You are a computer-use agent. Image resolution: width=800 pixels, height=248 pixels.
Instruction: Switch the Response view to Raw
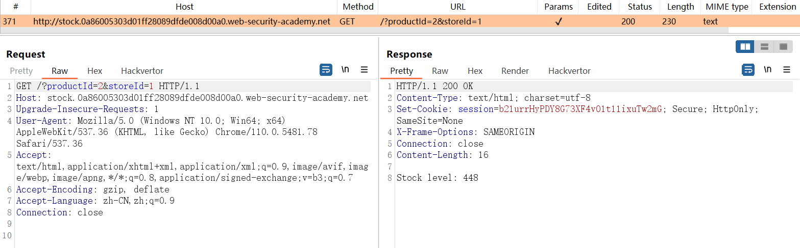[440, 71]
